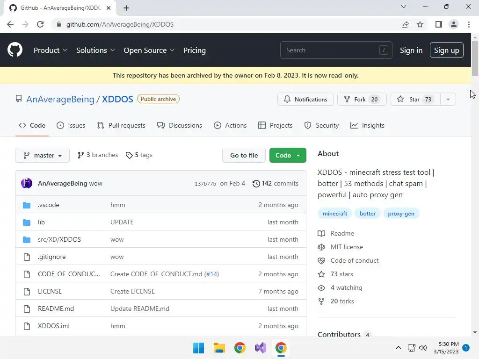479x359 pixels.
Task: Open the XDDOS repository name link
Action: 117,99
